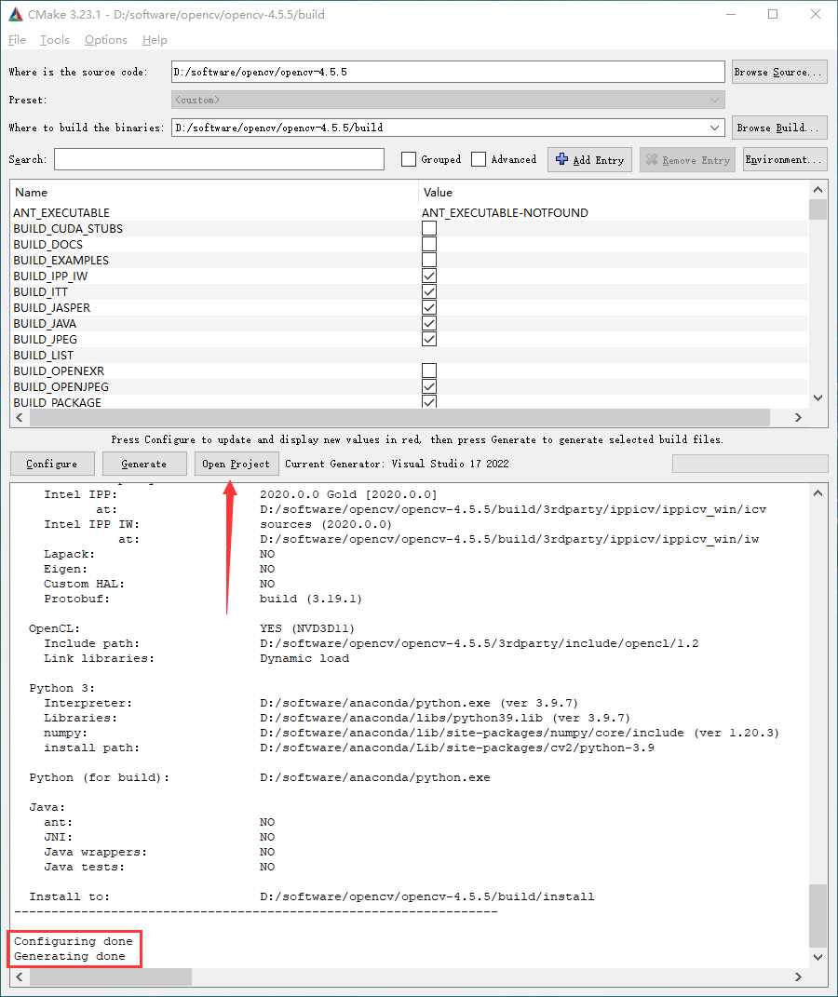Click the Configure button

point(52,464)
